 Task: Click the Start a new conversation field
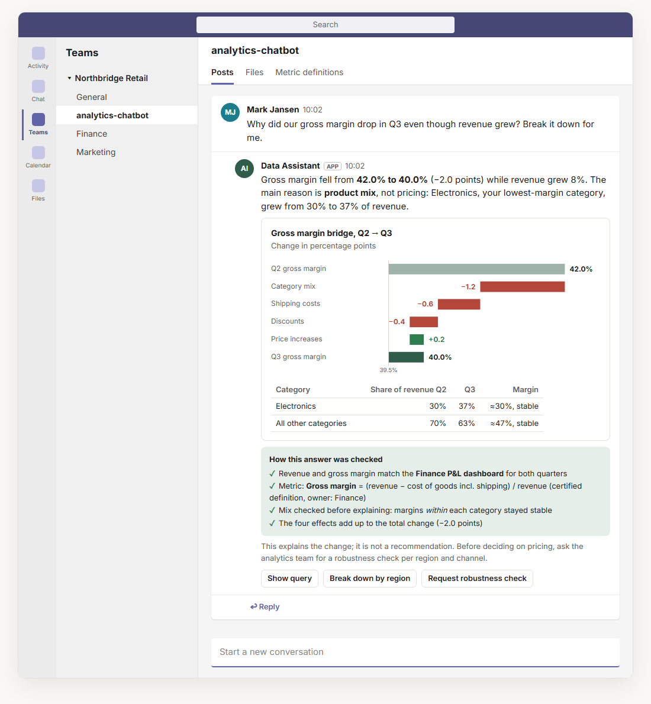coord(415,653)
